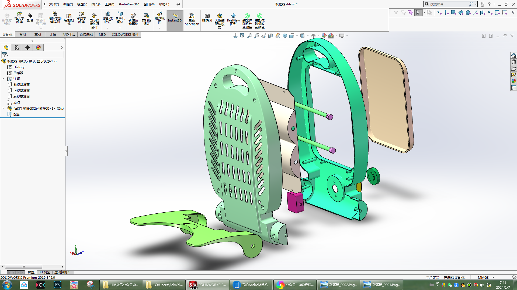Open Bill of Materials (材料明细表) tool

(147, 19)
